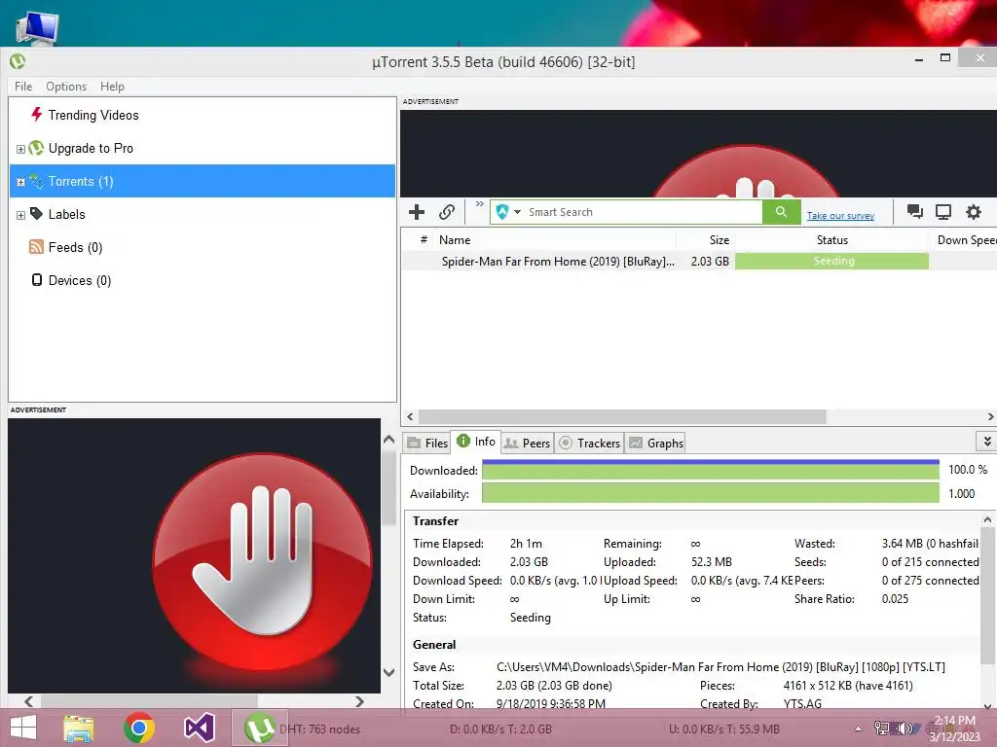Screen dimensions: 997x747
Task: Click the ad panel scroll left arrow
Action: click(x=28, y=701)
